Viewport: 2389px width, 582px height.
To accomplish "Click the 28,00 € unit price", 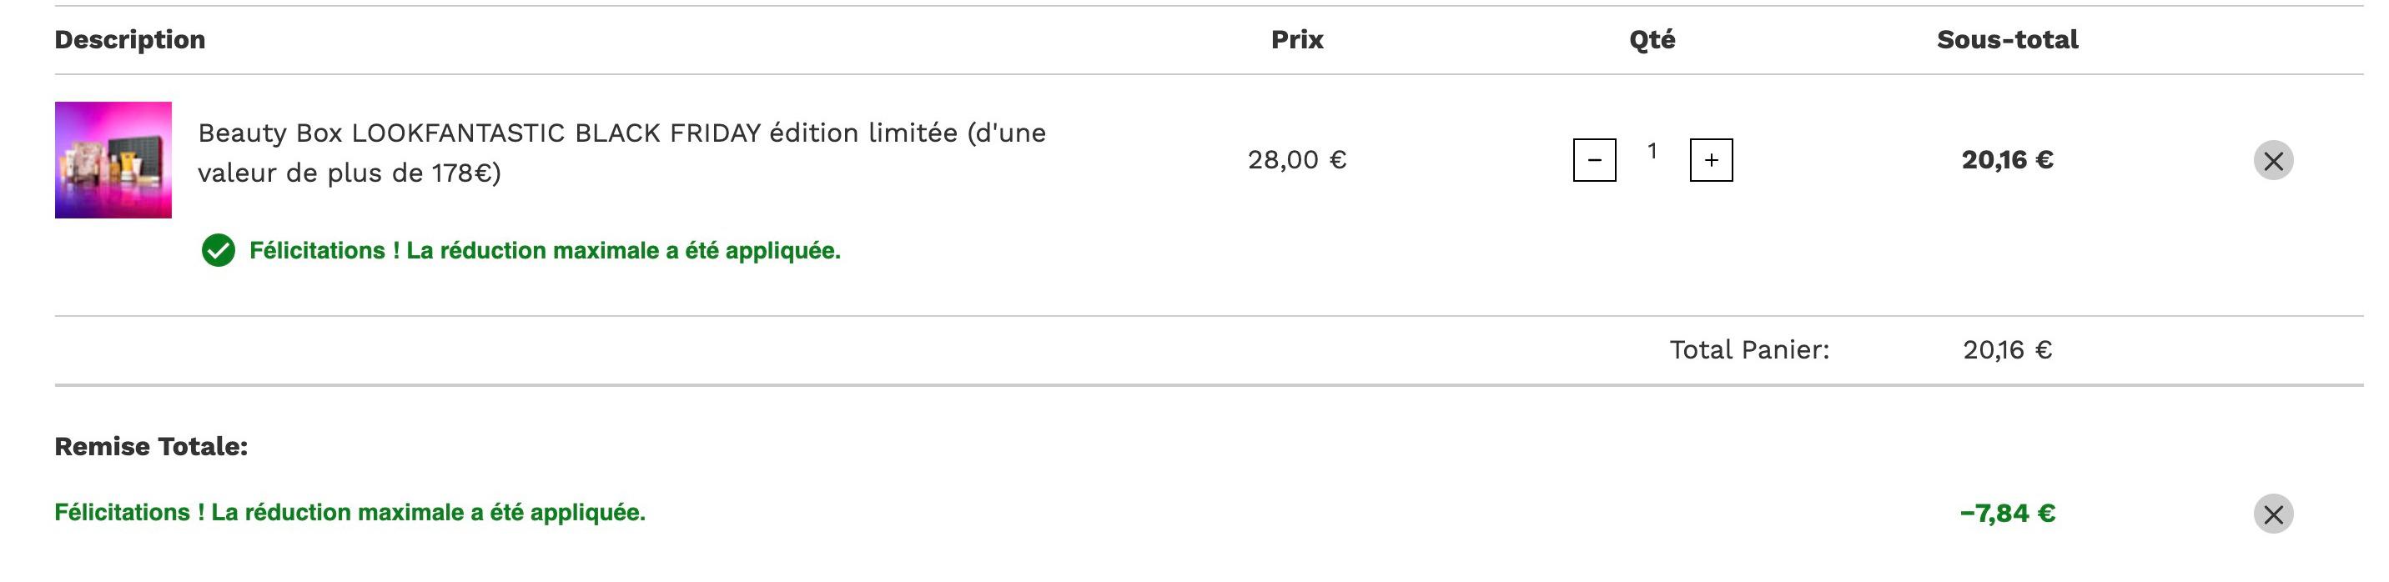I will (x=1296, y=160).
